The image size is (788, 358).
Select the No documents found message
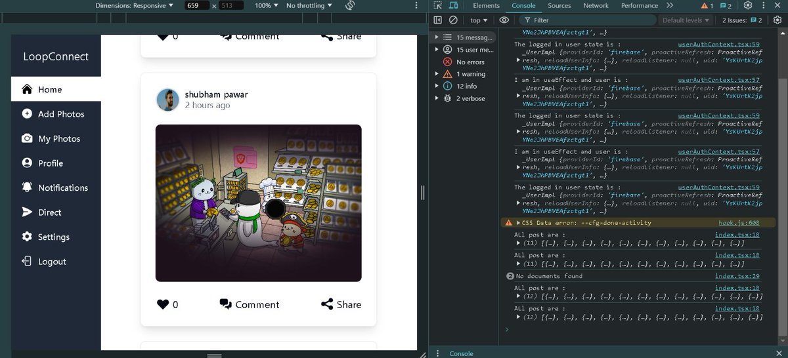tap(549, 276)
